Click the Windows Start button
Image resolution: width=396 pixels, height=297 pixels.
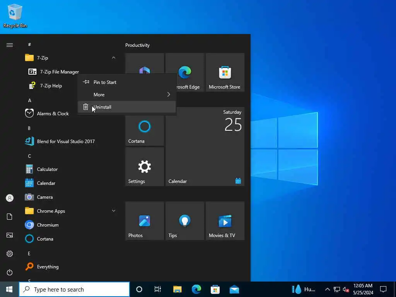tap(9, 289)
